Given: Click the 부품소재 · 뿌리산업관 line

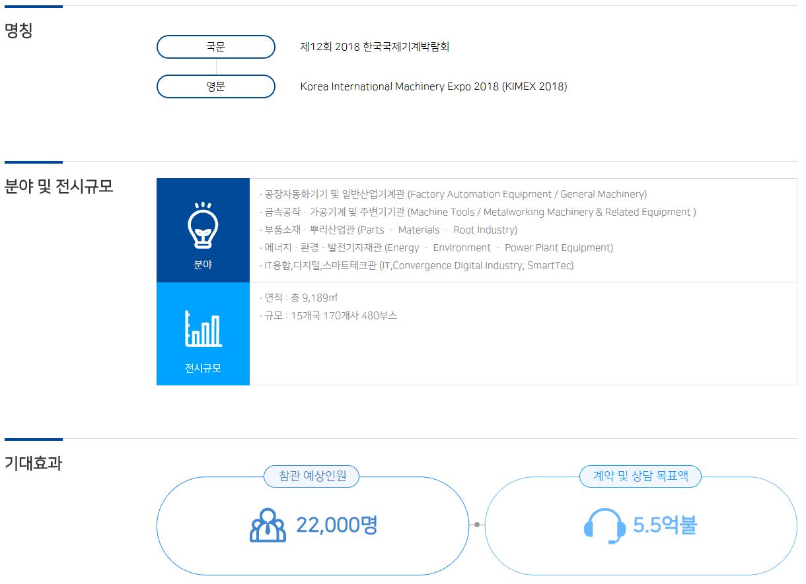Looking at the screenshot, I should pyautogui.click(x=388, y=230).
